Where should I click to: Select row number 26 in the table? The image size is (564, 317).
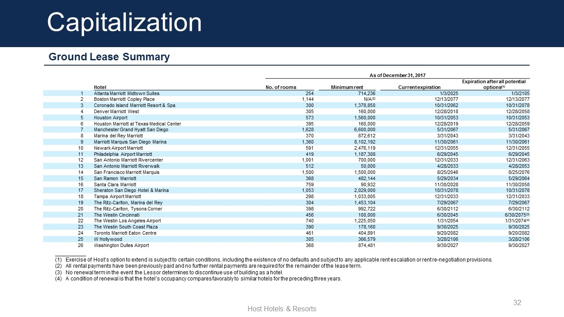coord(81,245)
